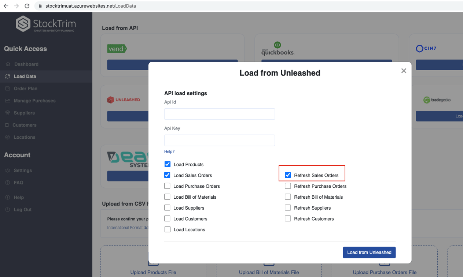
Task: Click the Log Out power icon
Action: [8, 210]
